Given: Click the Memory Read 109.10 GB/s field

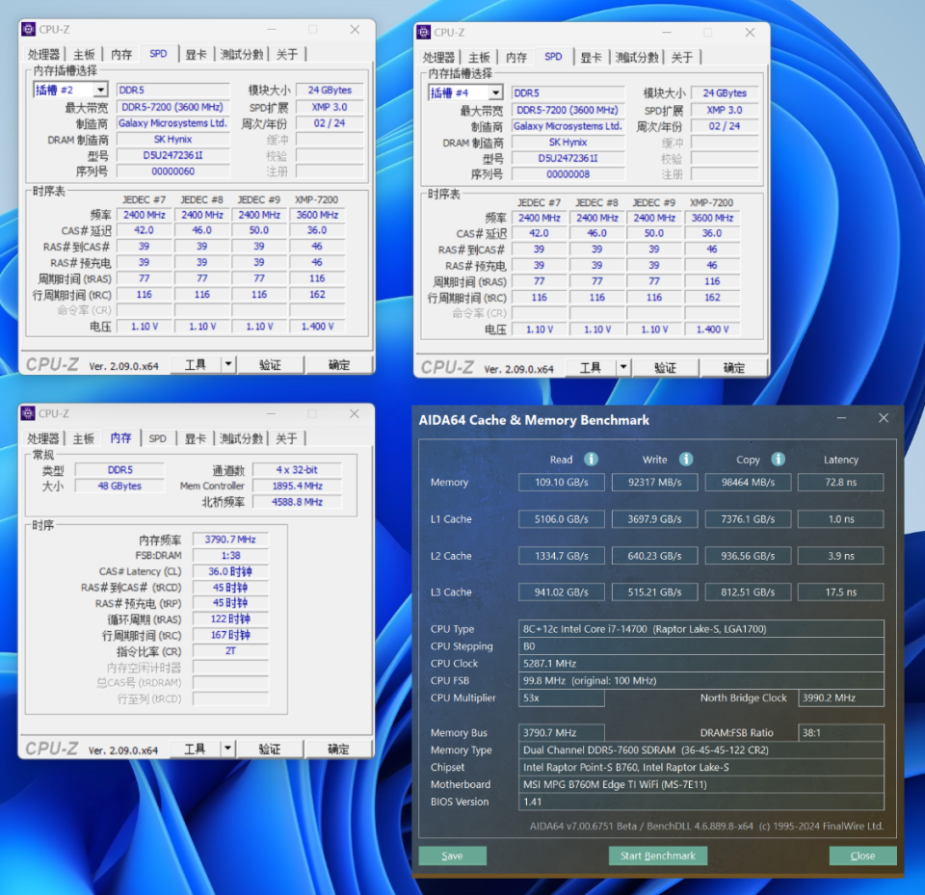Looking at the screenshot, I should coord(562,482).
